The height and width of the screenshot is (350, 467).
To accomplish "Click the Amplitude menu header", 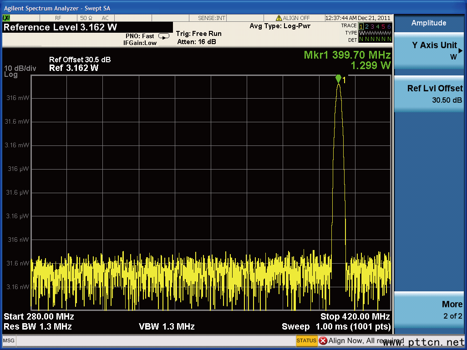I will [429, 23].
